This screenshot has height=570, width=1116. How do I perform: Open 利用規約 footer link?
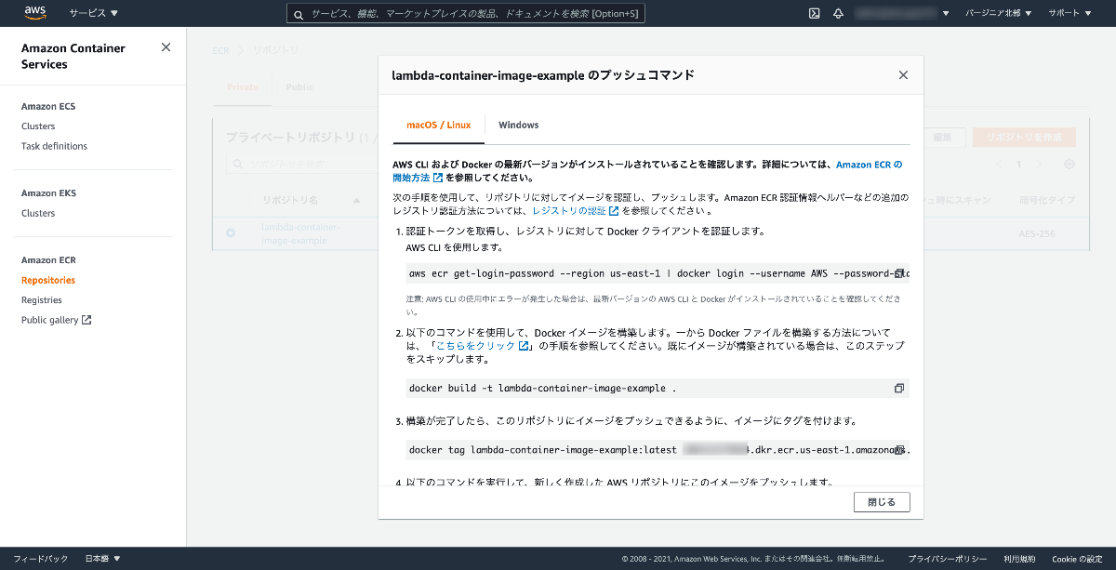pos(1019,559)
